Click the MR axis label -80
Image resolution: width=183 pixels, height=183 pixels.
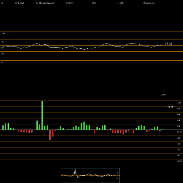pyautogui.click(x=179, y=156)
